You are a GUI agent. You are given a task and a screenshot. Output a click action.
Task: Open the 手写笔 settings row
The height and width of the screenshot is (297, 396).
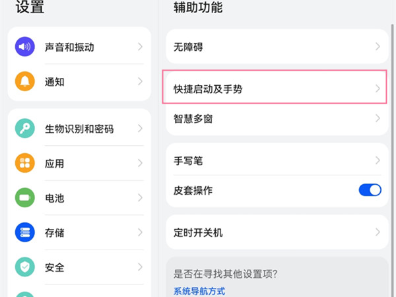coord(189,160)
